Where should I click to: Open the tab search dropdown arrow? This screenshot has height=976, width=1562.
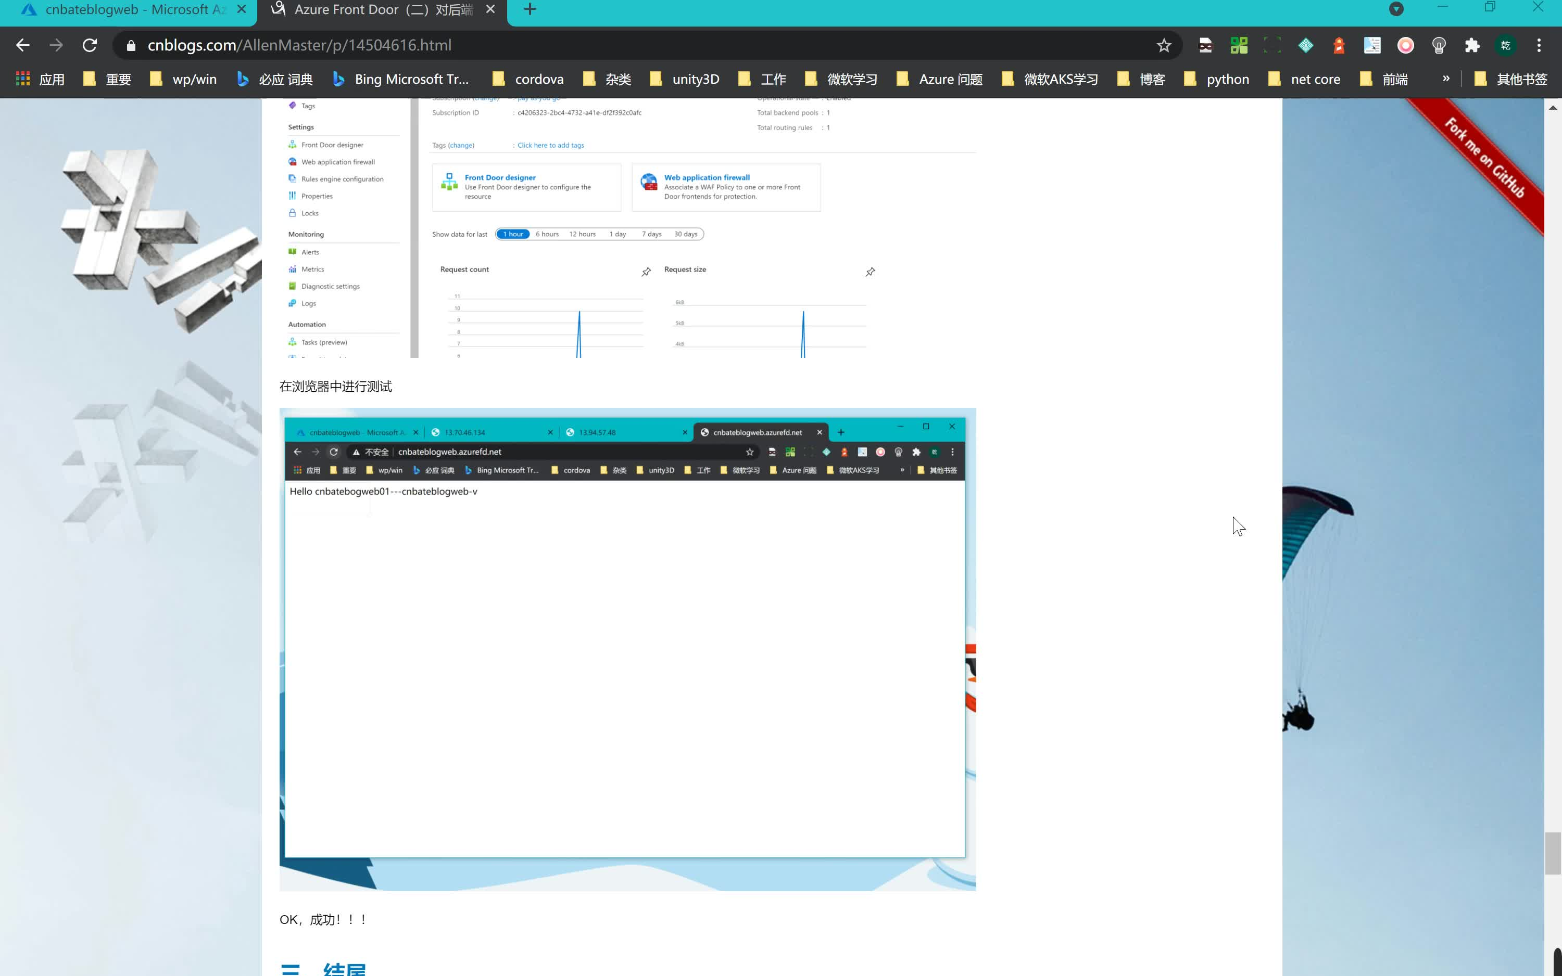click(1396, 9)
